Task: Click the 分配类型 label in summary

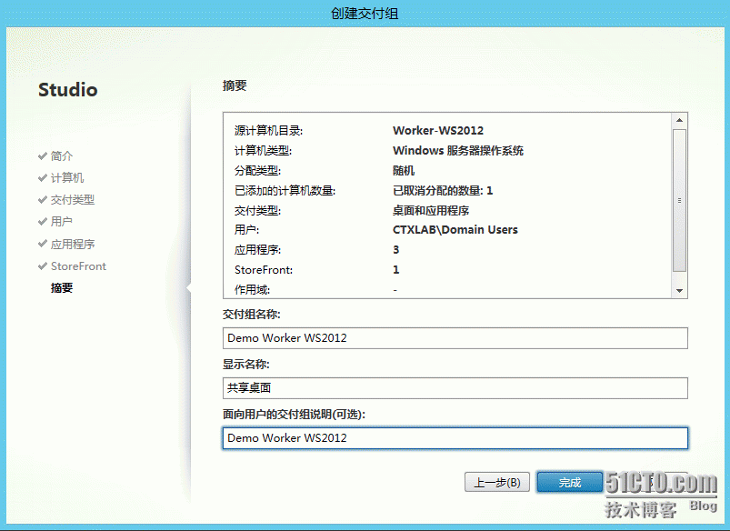Action: click(x=257, y=170)
